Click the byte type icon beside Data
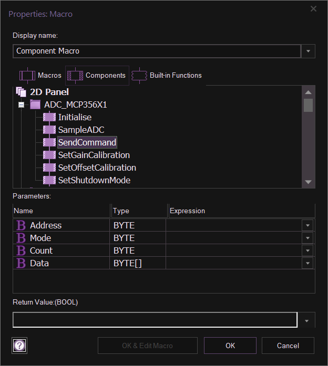This screenshot has width=328, height=366. click(x=21, y=263)
